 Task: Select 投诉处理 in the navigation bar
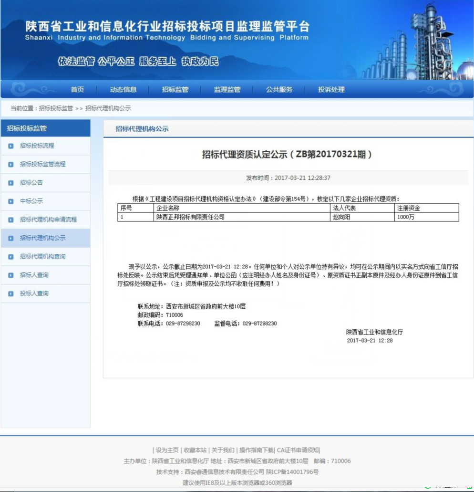point(331,90)
